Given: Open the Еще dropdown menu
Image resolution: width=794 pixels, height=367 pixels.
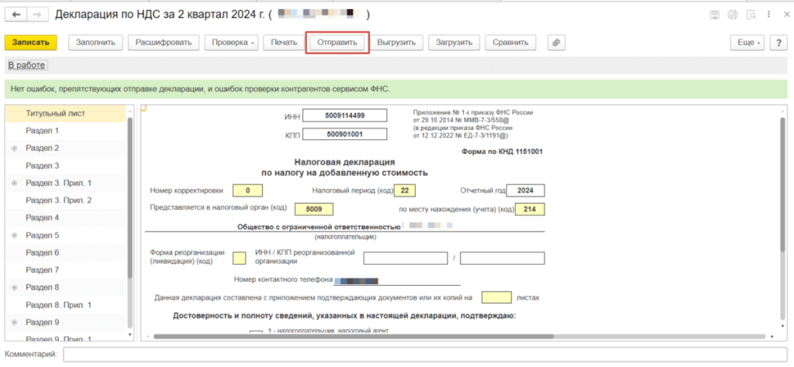Looking at the screenshot, I should tap(747, 43).
